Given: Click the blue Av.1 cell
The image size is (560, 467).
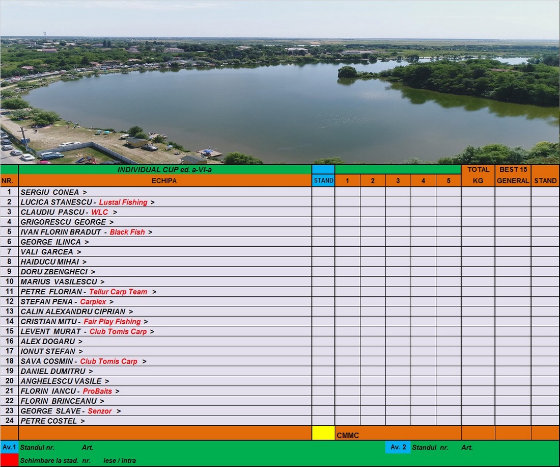Looking at the screenshot, I should [9, 447].
